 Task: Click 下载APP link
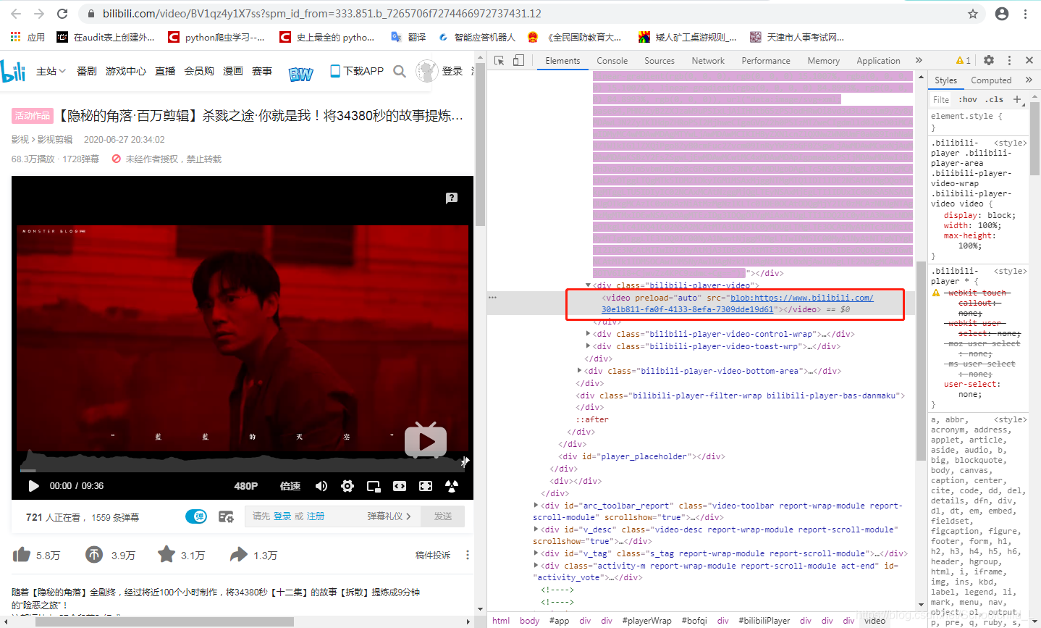pyautogui.click(x=357, y=71)
